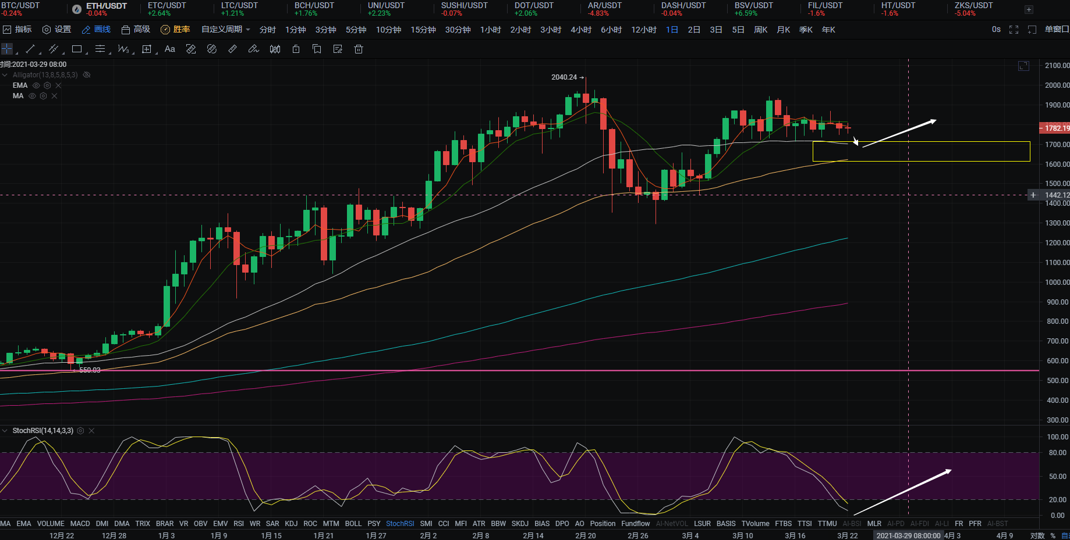Viewport: 1070px width, 540px height.
Task: Click the add-window icon beside 单窗口
Action: 1032,30
